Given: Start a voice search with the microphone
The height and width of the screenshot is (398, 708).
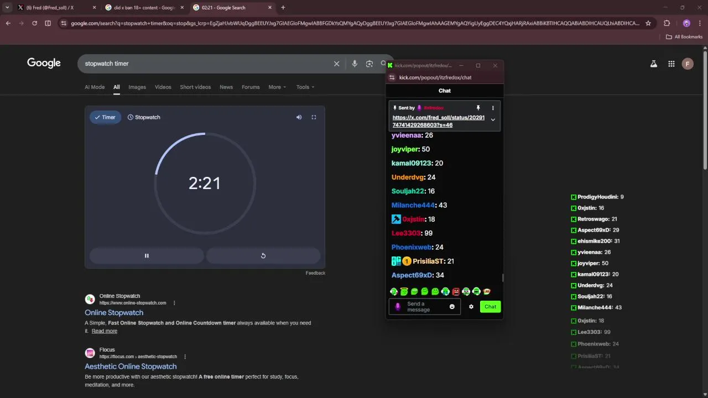Looking at the screenshot, I should click(355, 64).
